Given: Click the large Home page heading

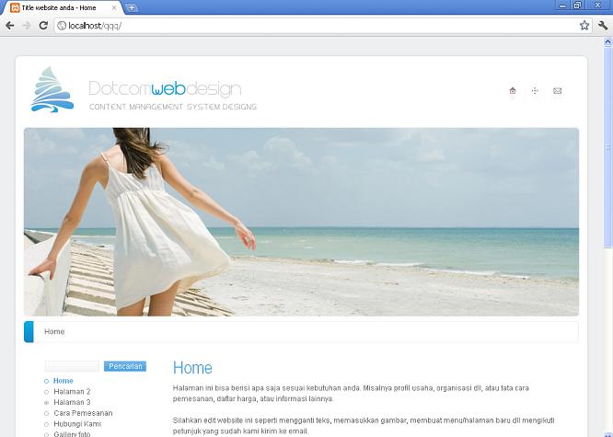Looking at the screenshot, I should click(x=192, y=368).
